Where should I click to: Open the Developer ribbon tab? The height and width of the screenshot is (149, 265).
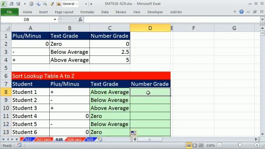coord(155,12)
